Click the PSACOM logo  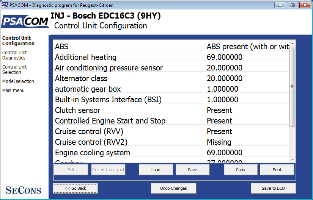point(25,21)
